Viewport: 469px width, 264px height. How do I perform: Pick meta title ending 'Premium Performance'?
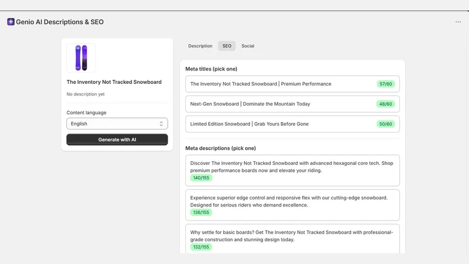292,84
